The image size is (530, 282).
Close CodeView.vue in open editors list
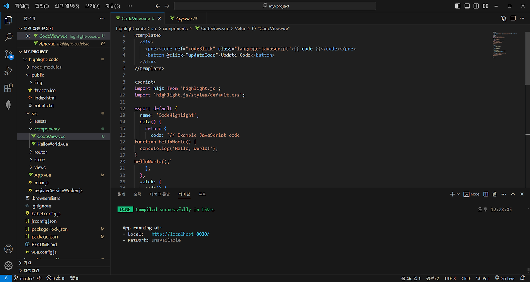pos(28,36)
